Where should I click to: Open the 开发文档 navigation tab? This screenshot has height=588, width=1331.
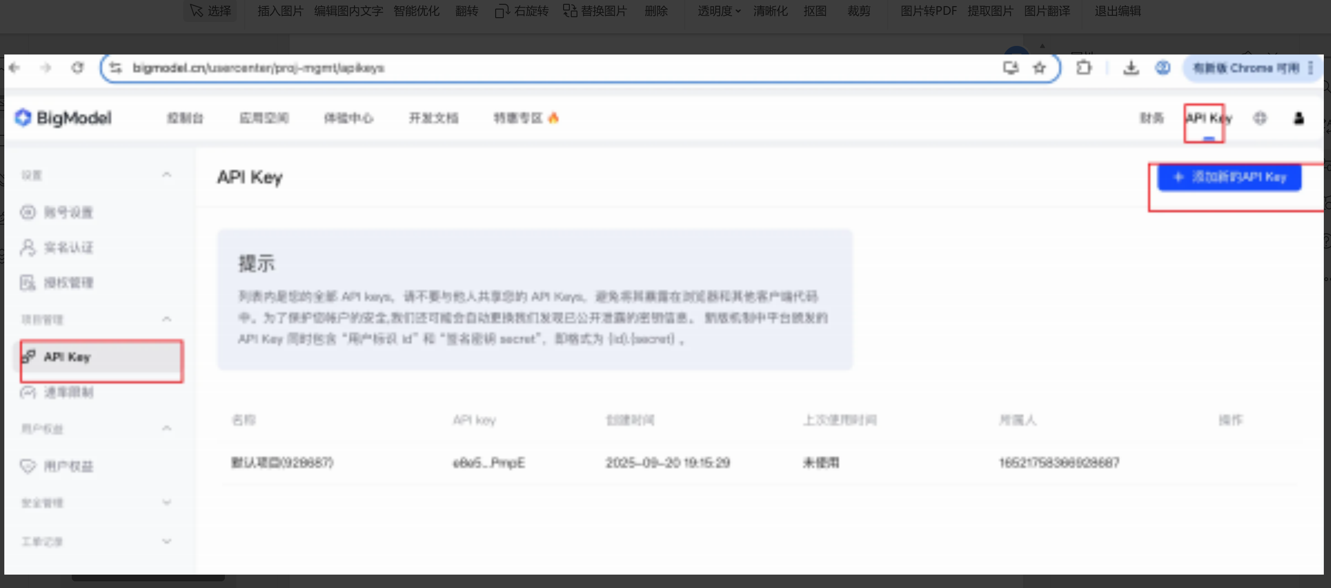click(x=433, y=118)
